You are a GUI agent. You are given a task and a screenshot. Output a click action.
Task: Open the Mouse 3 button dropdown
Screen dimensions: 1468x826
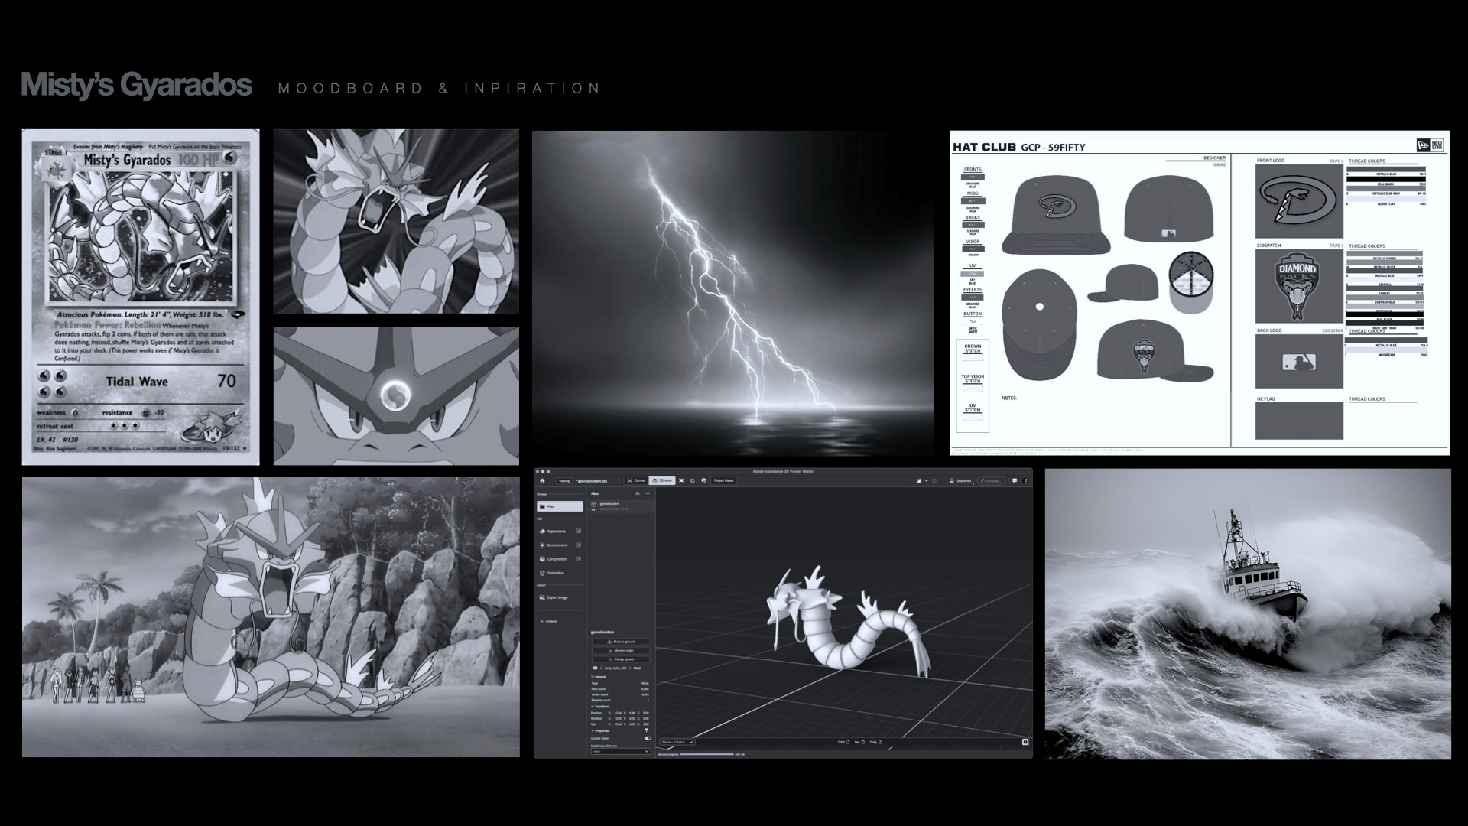point(677,742)
